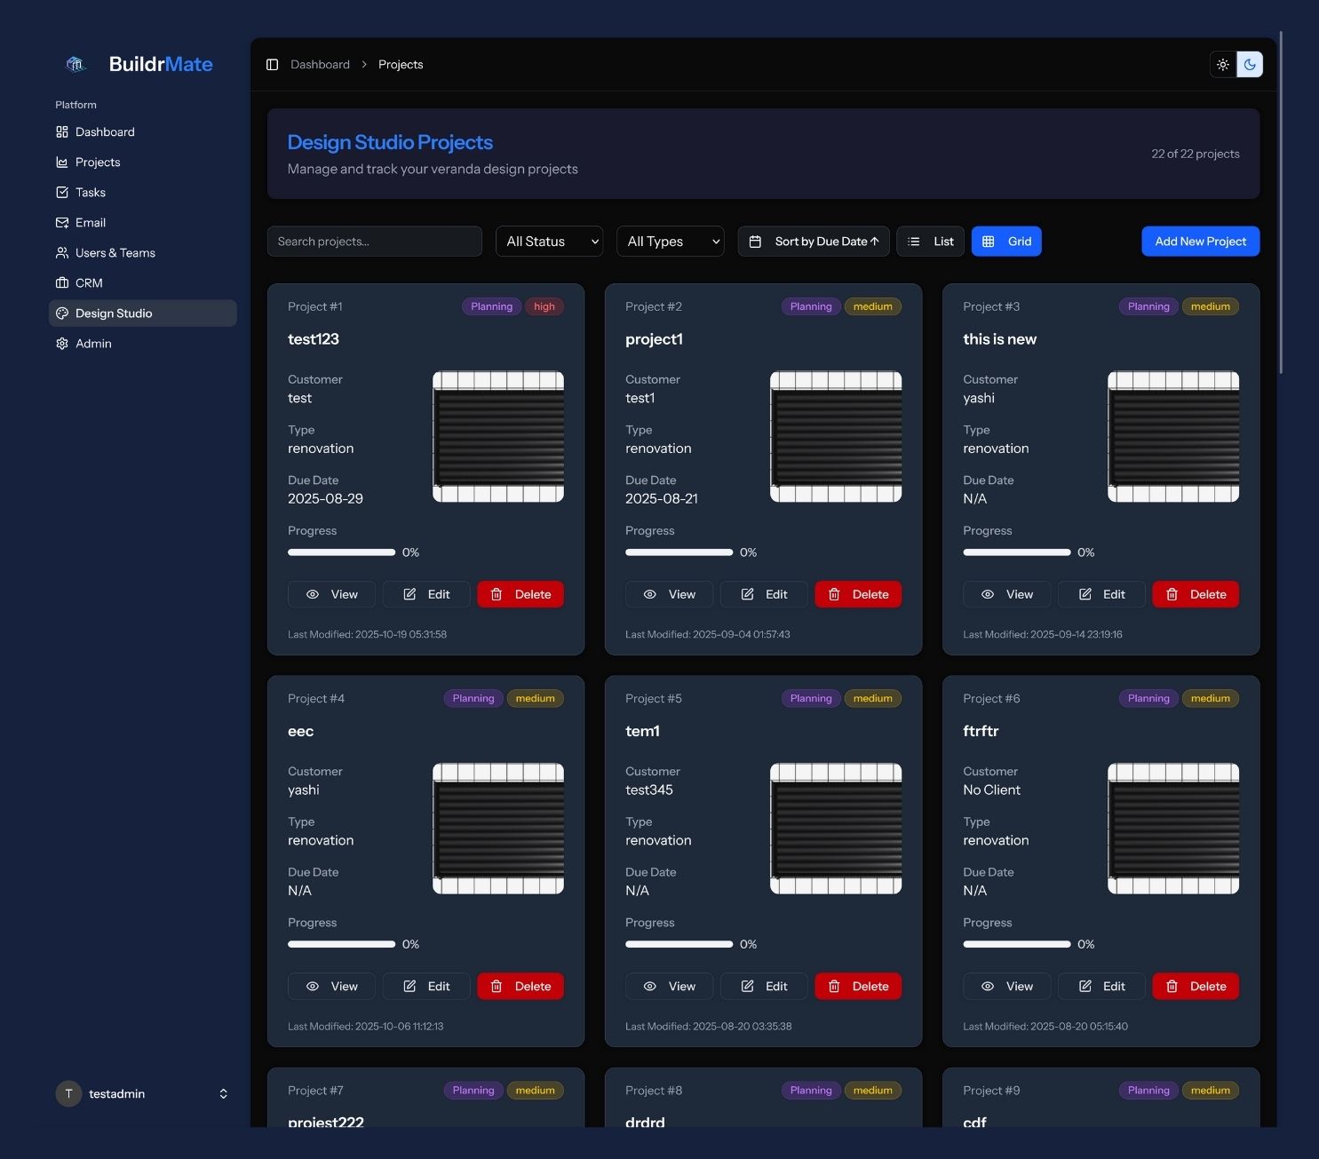Open the Tasks section via its checkbox icon

[61, 192]
